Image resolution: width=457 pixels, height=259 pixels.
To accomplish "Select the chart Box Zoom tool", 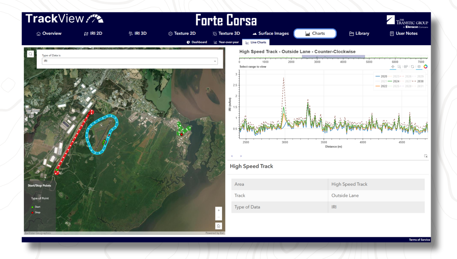I will (399, 66).
